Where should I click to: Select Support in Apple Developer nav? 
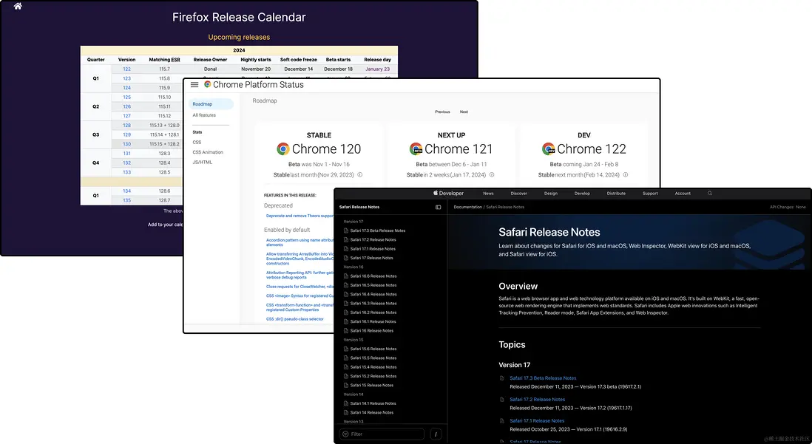[x=651, y=194]
